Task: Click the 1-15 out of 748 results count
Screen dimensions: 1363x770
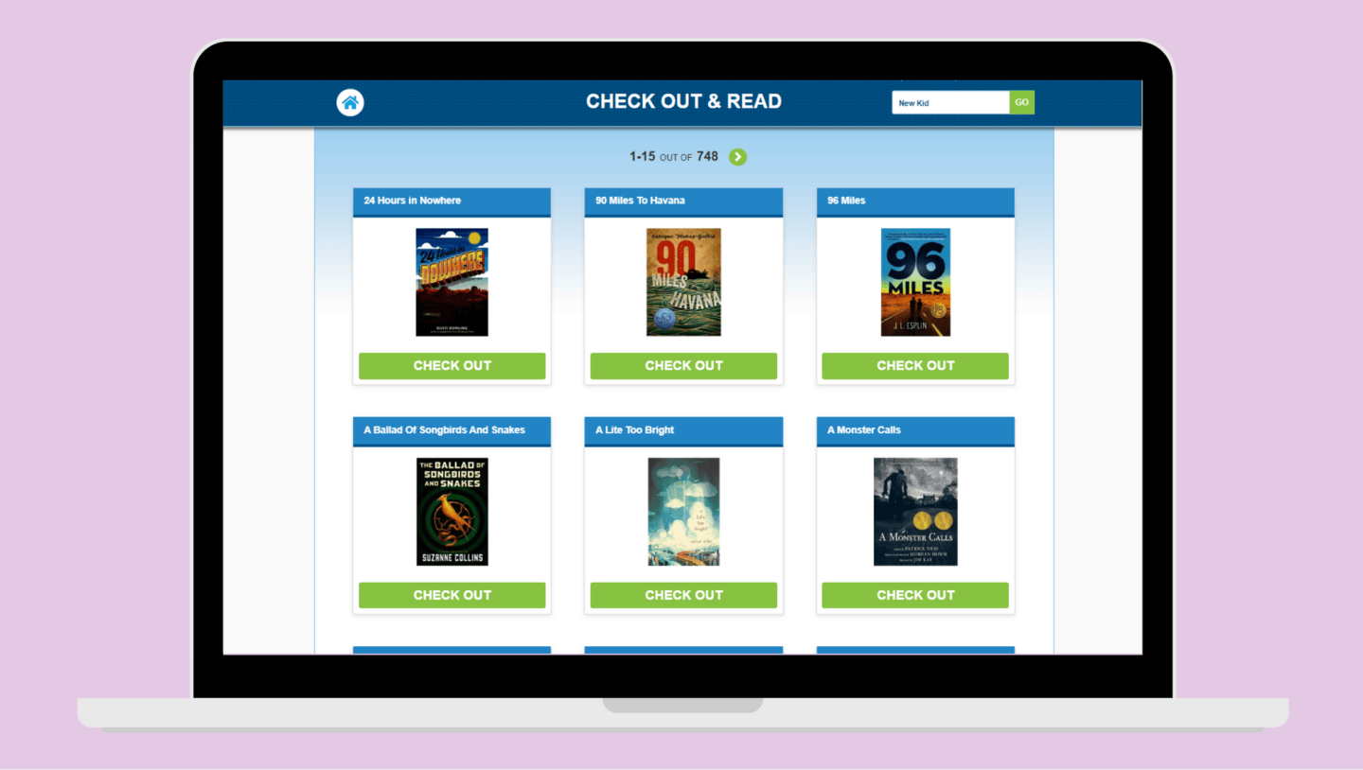Action: coord(674,157)
